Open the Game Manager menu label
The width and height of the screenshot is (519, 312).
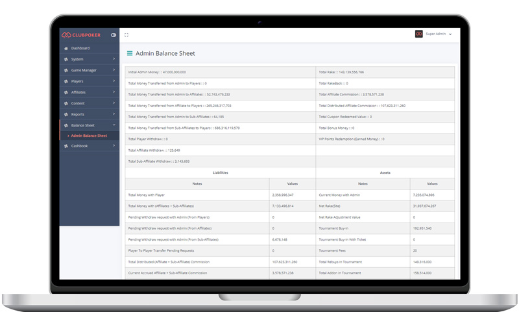(84, 70)
